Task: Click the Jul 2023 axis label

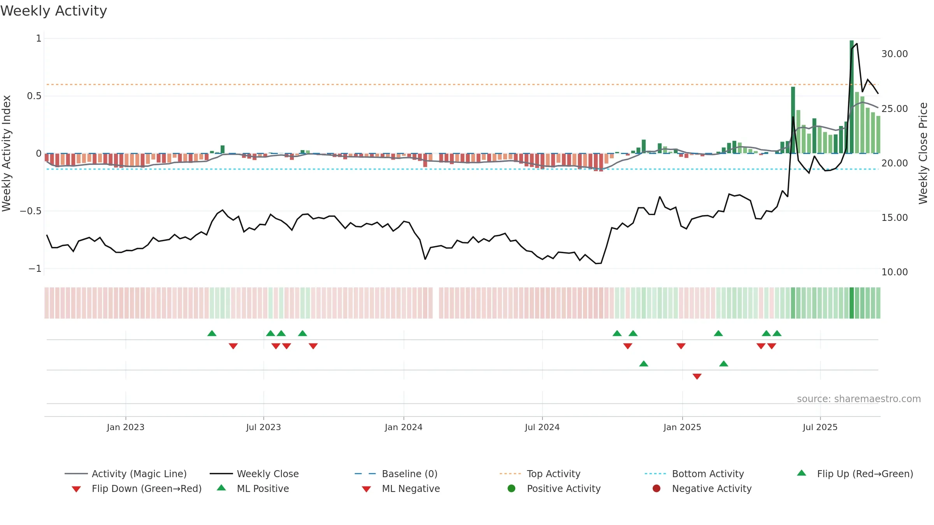Action: (x=263, y=427)
